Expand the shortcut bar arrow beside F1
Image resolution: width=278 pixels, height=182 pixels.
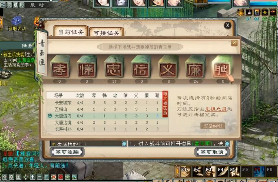(x=177, y=171)
